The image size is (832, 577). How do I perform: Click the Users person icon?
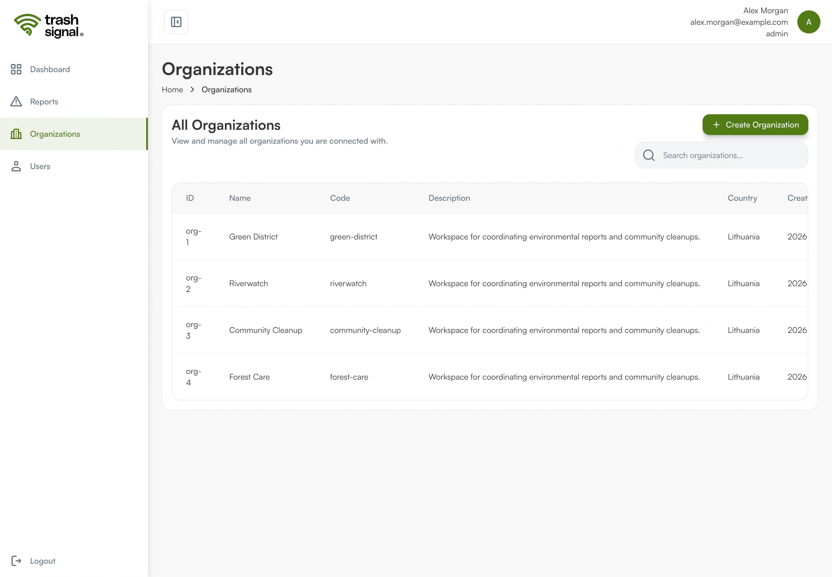coord(16,166)
